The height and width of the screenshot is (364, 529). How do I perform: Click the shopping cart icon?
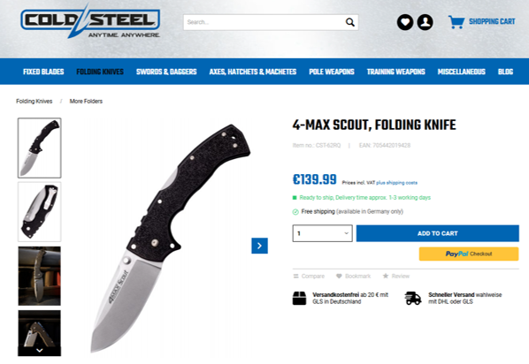[x=456, y=22]
